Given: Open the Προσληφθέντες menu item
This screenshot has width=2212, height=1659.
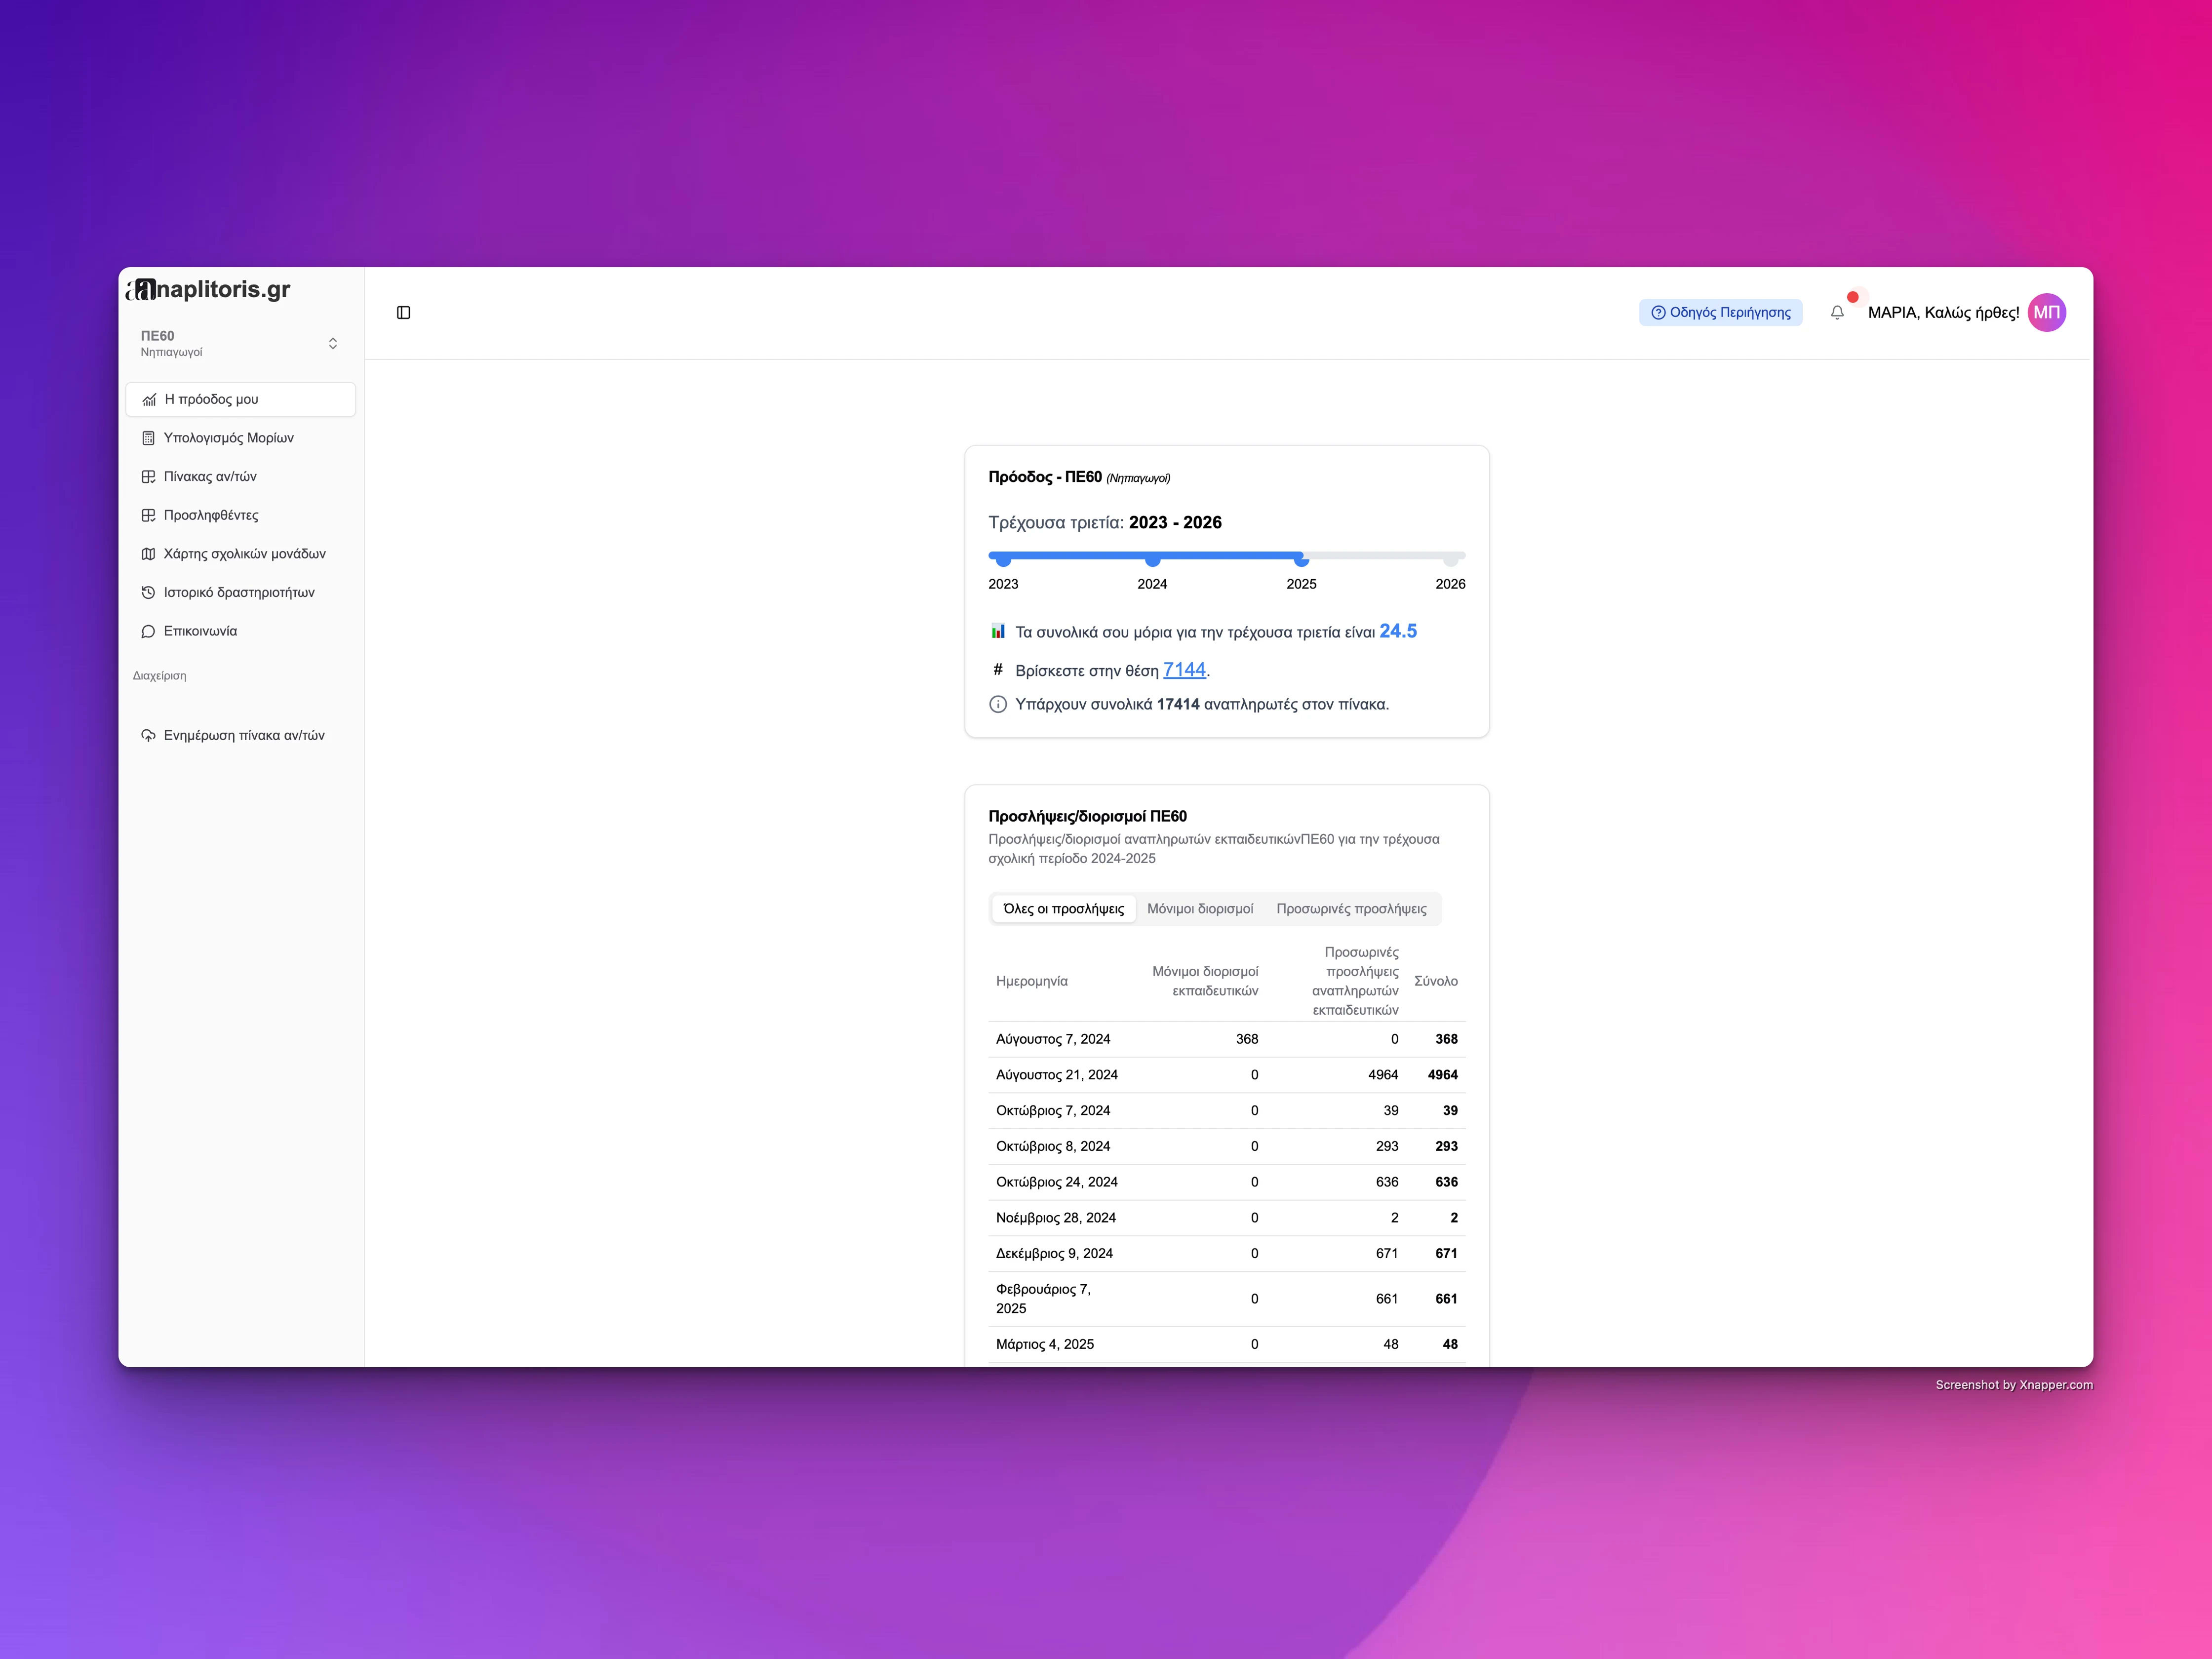Looking at the screenshot, I should pyautogui.click(x=211, y=515).
